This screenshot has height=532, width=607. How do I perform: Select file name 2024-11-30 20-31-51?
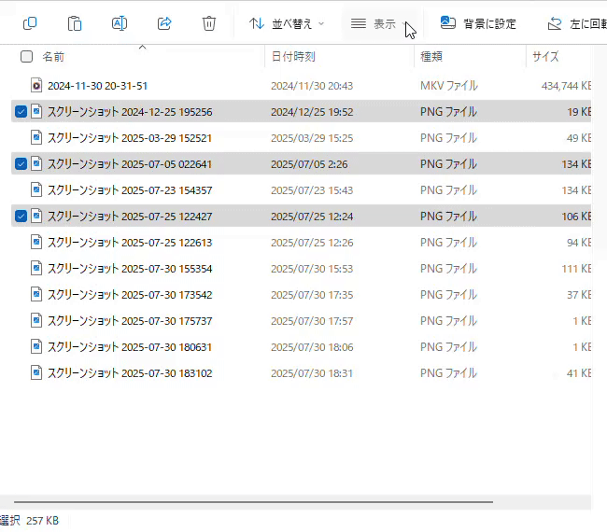click(97, 86)
